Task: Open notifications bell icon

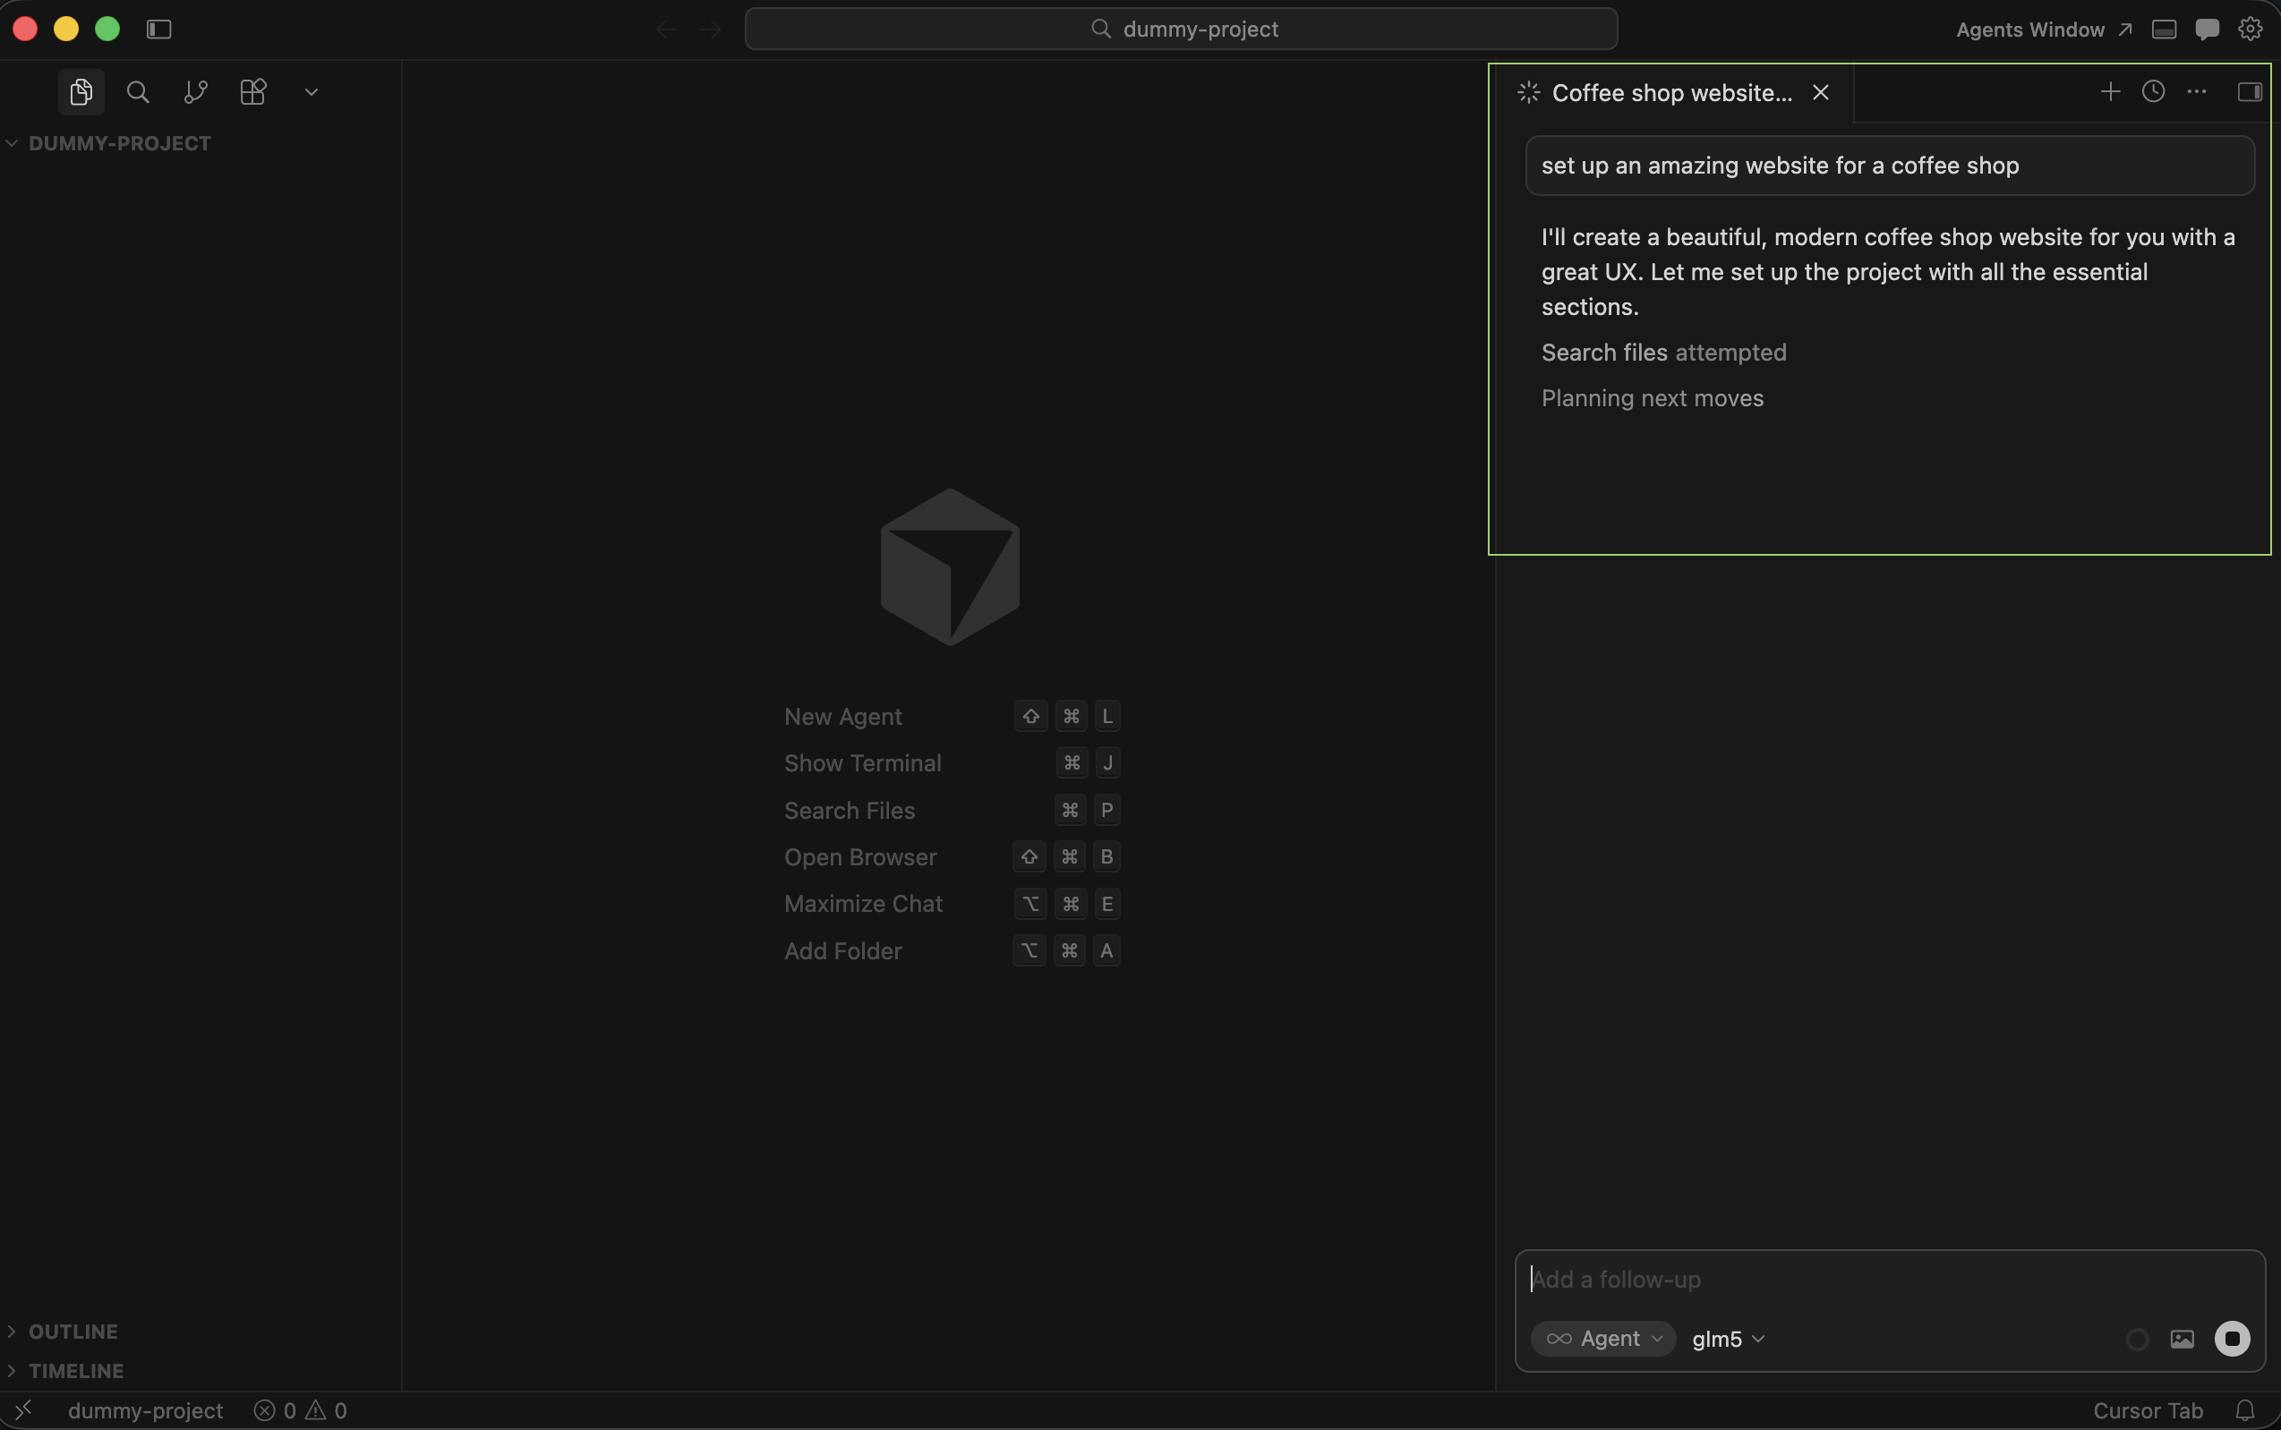Action: [2244, 1410]
